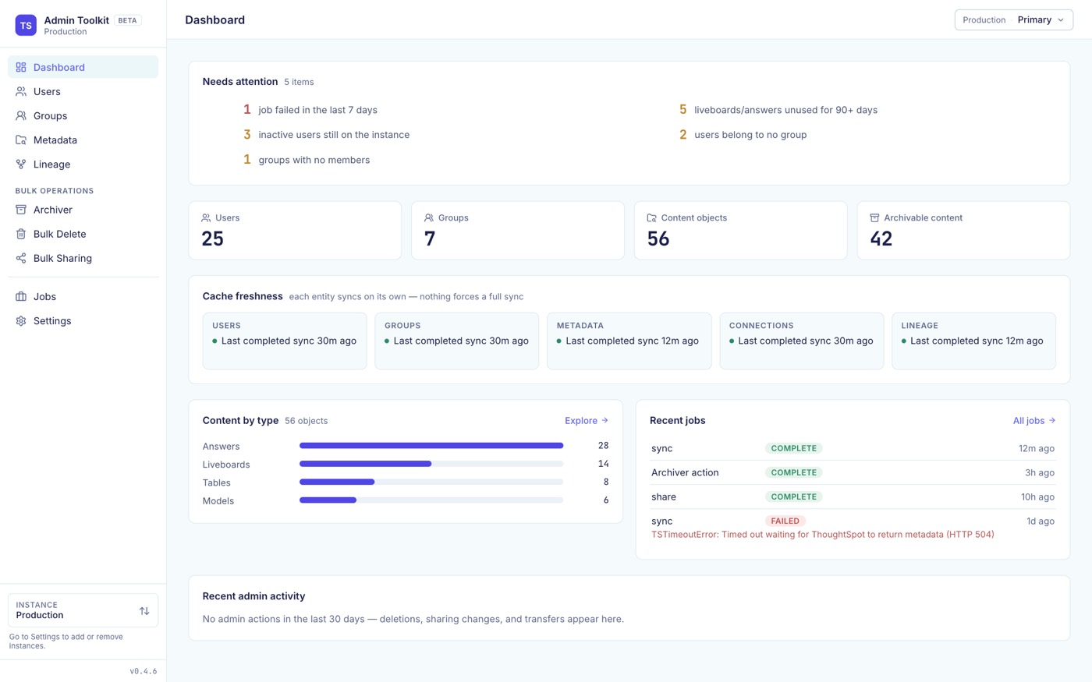The image size is (1092, 682).
Task: Click the TS app logo icon
Action: pos(26,25)
